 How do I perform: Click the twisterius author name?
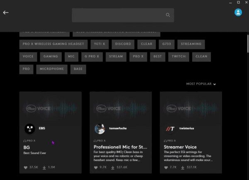(187, 128)
